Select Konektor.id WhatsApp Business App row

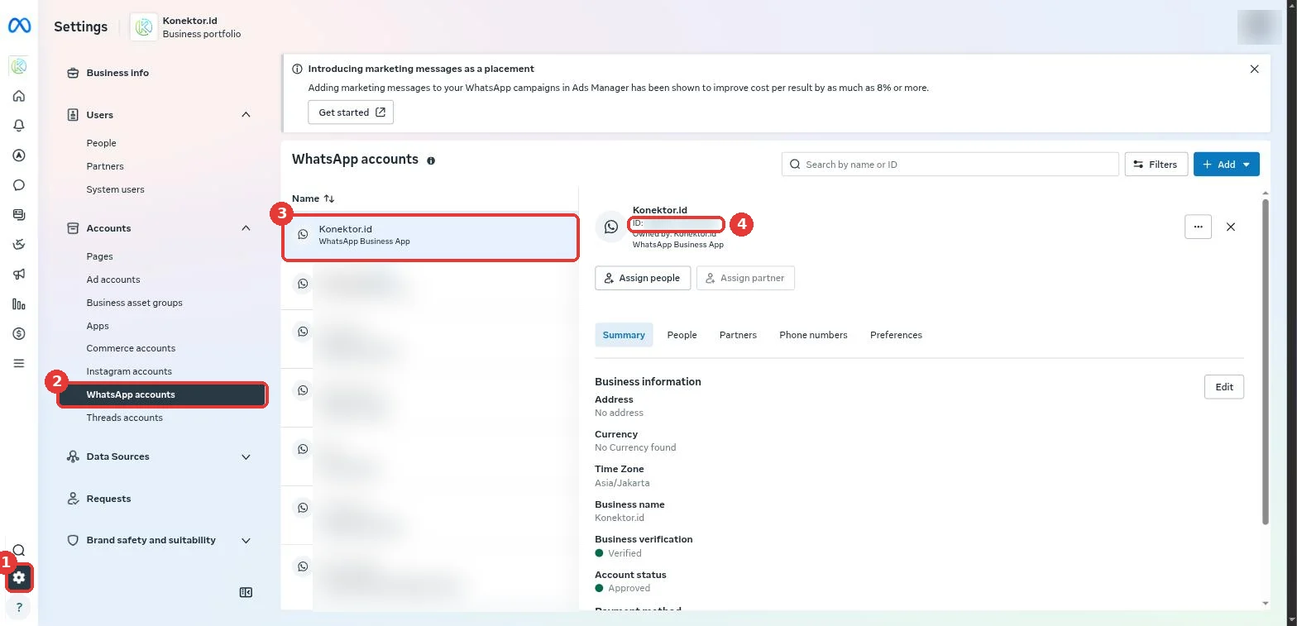tap(430, 237)
